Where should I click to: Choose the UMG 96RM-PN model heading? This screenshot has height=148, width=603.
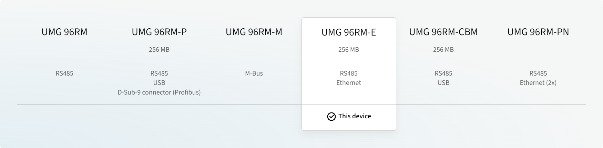[538, 32]
